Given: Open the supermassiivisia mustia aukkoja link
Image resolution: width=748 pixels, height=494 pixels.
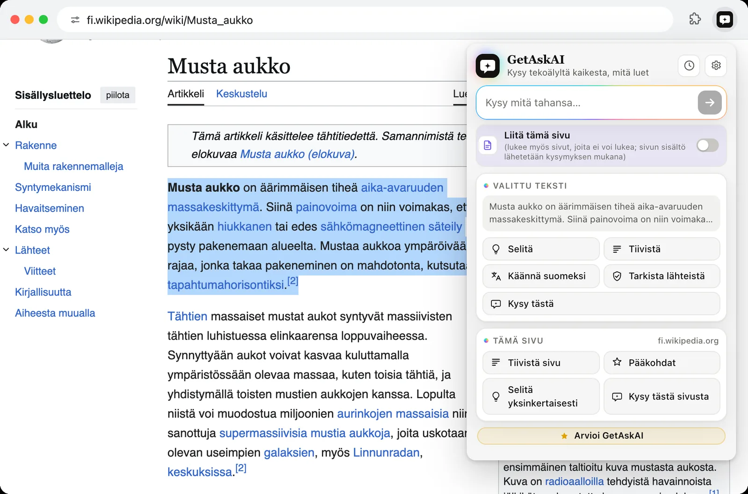Looking at the screenshot, I should [305, 433].
